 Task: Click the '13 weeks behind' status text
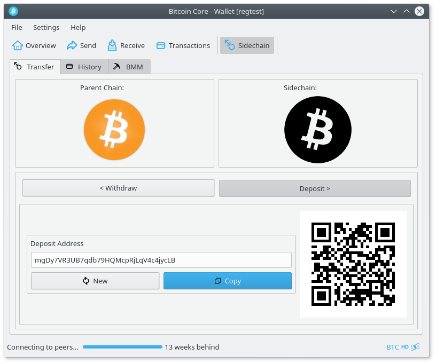192,347
